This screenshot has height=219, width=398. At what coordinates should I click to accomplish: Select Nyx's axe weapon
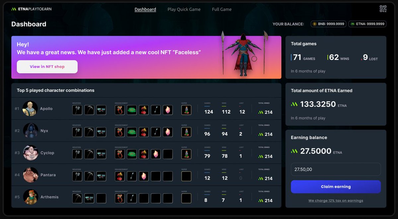(x=77, y=132)
